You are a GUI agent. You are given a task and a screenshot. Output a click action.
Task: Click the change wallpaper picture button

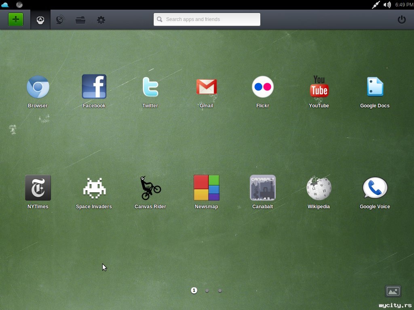point(393,291)
